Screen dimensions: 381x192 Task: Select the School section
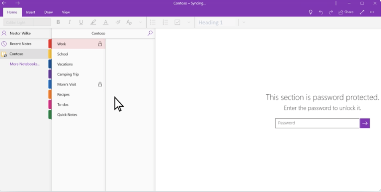79,54
